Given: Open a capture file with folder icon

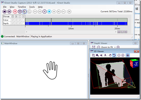Looking at the screenshot, I should (5, 11).
